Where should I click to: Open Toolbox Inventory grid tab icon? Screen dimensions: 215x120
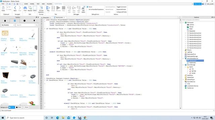pos(15,21)
